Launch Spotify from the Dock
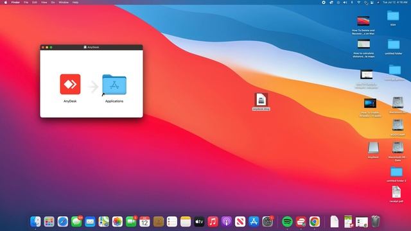This screenshot has width=411, height=231. [287, 222]
